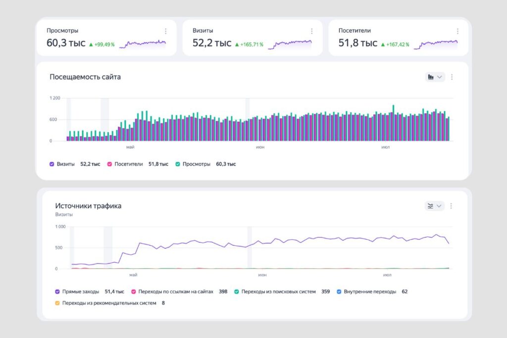The height and width of the screenshot is (338, 507).
Task: Toggle the Прямые заходы series checkbox
Action: 57,291
